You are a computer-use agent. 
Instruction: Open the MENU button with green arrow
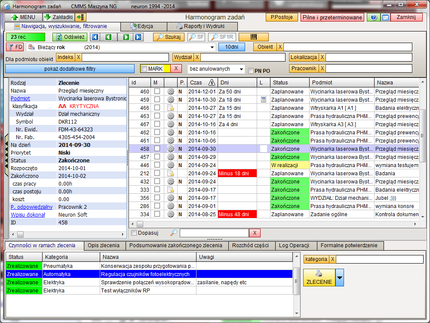24,17
